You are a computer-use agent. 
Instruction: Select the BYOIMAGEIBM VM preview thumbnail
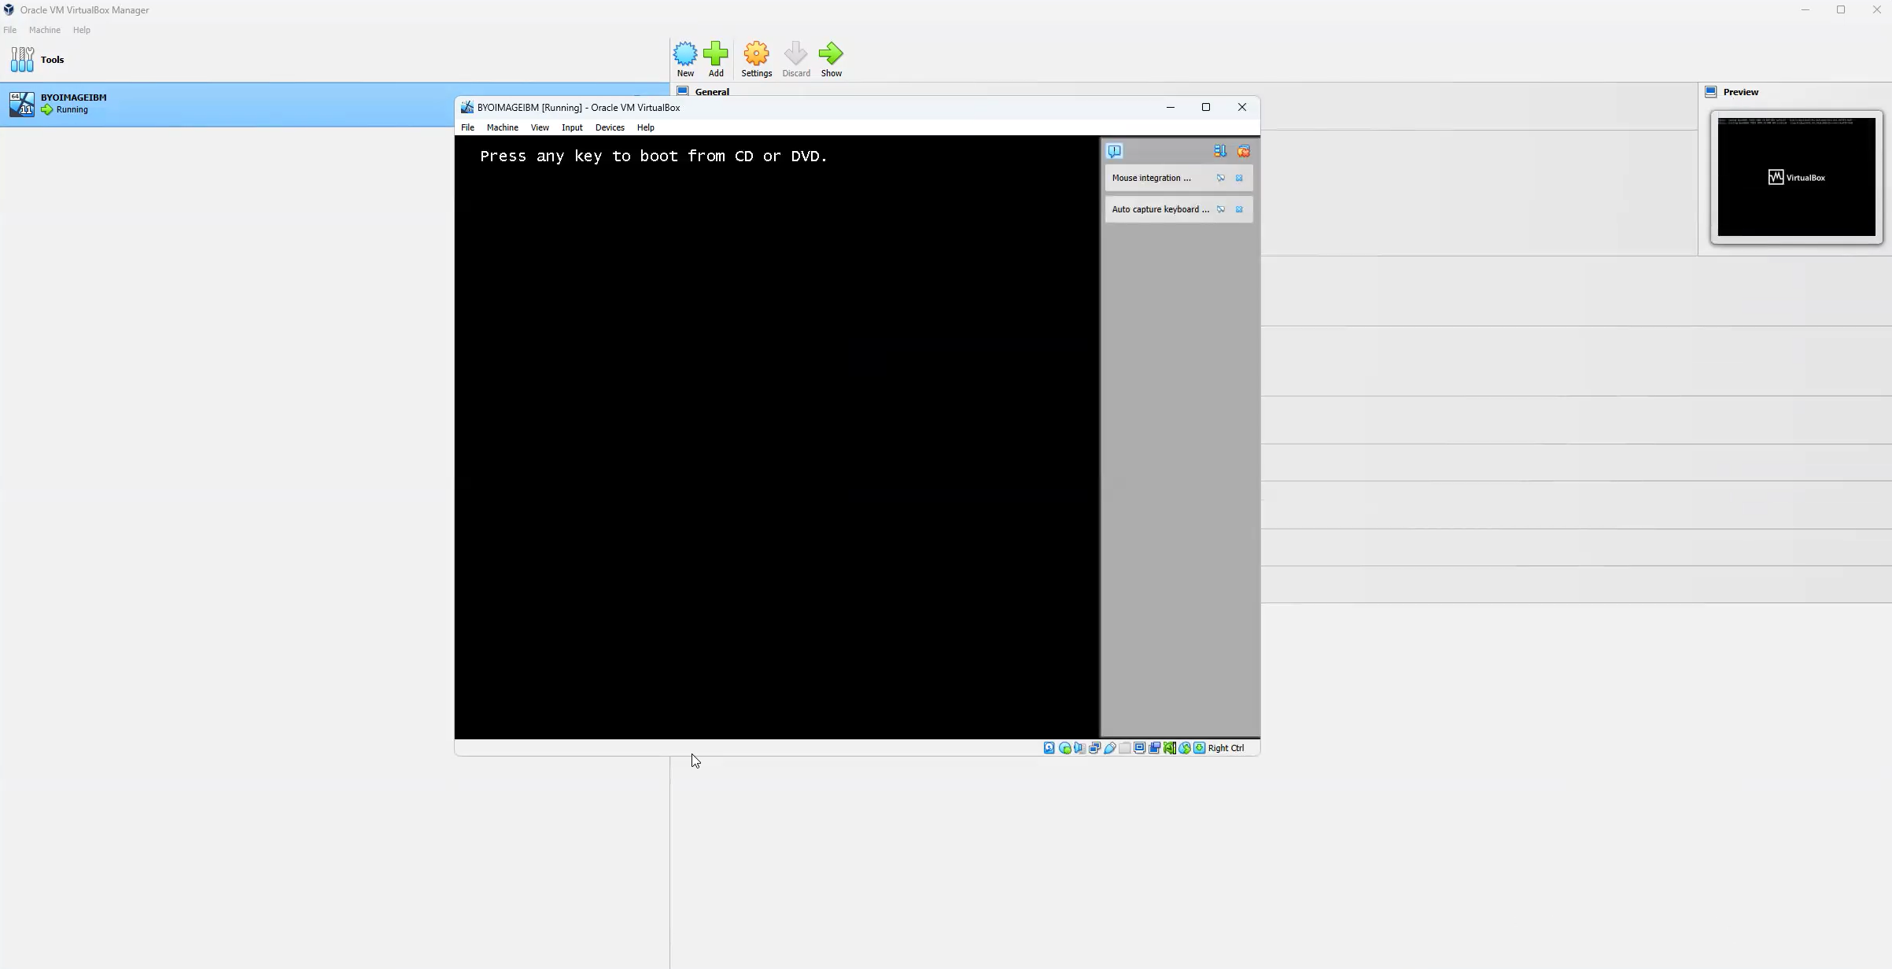pos(1795,176)
